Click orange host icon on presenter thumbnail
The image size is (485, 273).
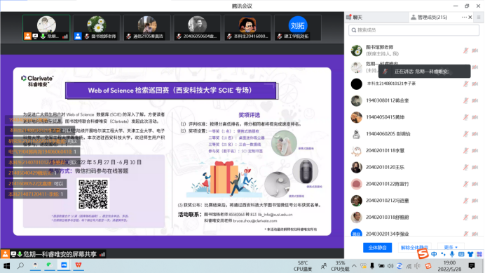pyautogui.click(x=27, y=36)
